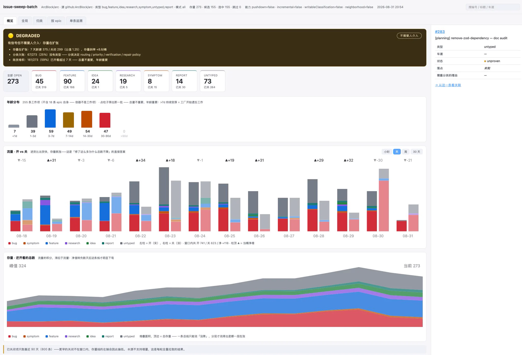The width and height of the screenshot is (522, 355).
Task: Click the 峰值 324 label
Action: tap(18, 266)
